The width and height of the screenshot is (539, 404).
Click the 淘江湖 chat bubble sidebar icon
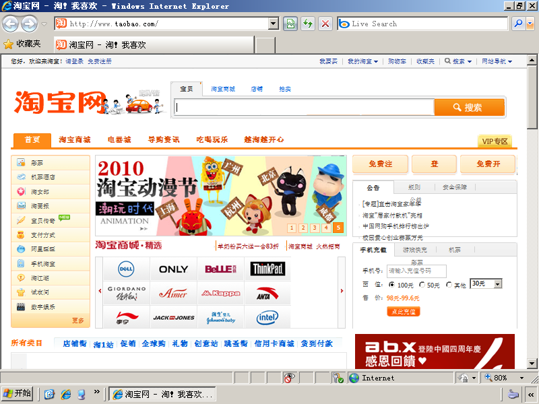click(21, 277)
